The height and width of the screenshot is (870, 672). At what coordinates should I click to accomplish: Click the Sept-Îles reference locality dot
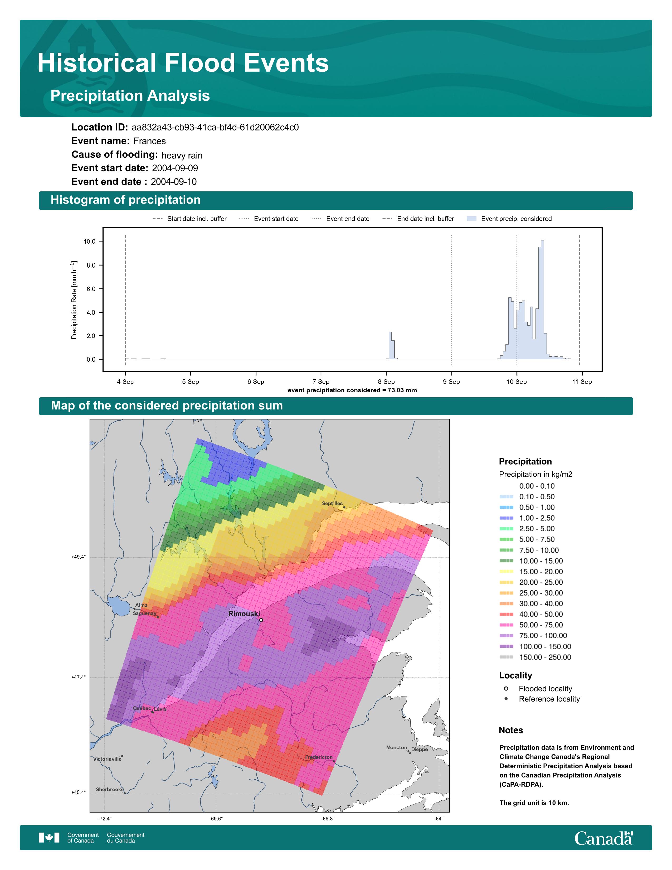(344, 507)
